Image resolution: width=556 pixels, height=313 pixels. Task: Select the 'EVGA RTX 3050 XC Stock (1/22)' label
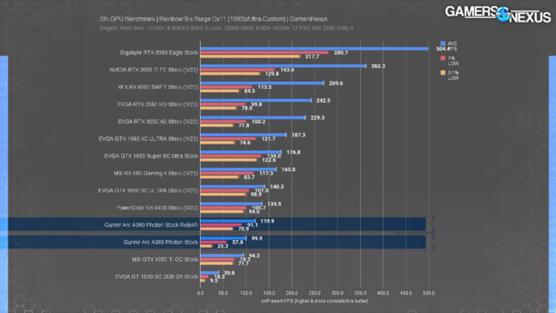(158, 121)
